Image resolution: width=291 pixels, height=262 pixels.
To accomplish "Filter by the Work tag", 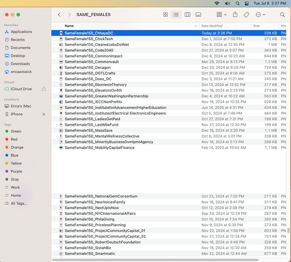I will [15, 187].
